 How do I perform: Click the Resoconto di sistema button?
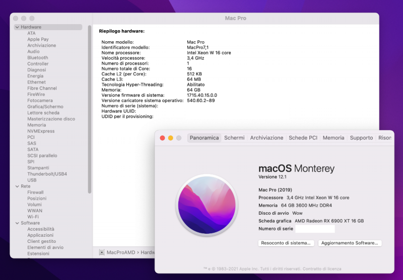286,243
